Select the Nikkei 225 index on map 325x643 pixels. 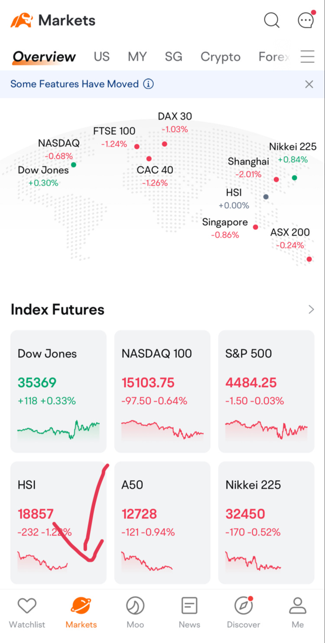(x=293, y=153)
